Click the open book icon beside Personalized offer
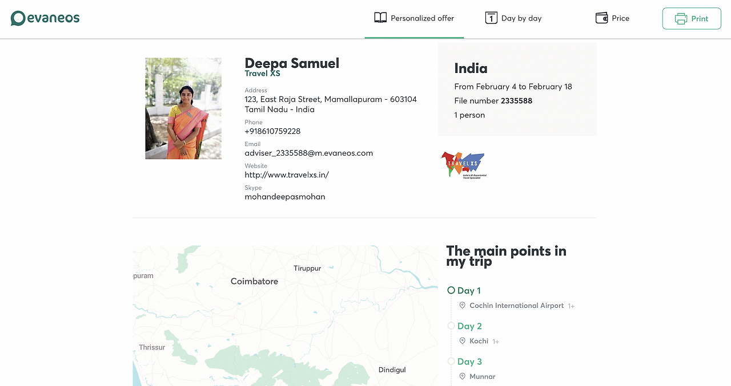 point(380,18)
